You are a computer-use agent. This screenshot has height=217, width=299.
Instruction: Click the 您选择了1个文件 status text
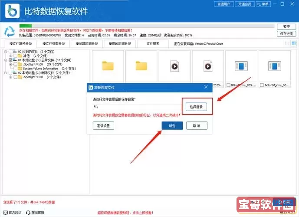coord(29,202)
